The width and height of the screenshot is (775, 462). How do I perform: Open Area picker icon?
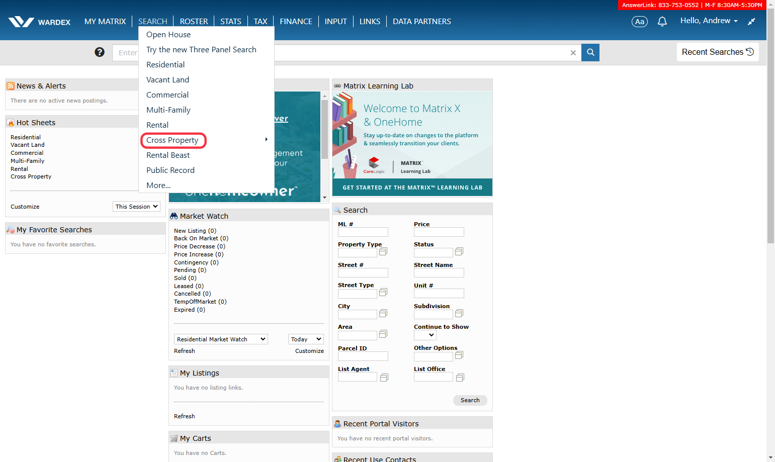[383, 334]
